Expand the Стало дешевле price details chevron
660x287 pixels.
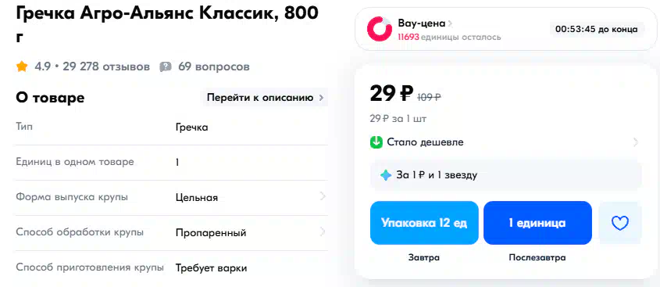point(636,142)
